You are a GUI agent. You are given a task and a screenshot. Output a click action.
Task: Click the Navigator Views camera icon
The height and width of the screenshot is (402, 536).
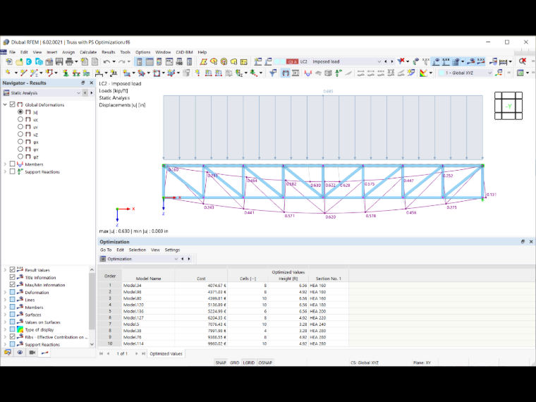32,353
